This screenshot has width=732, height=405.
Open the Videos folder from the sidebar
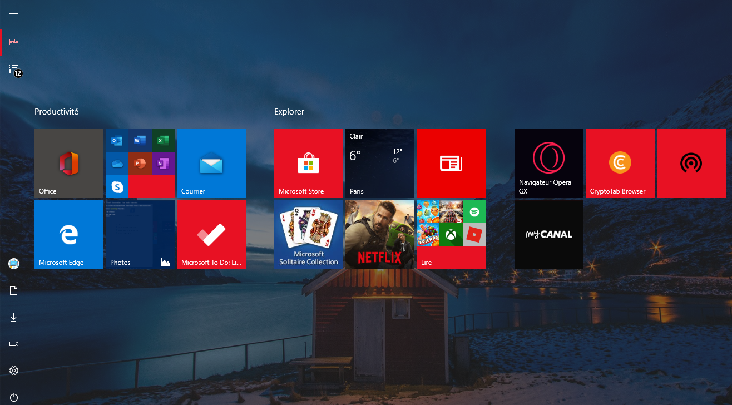click(14, 344)
